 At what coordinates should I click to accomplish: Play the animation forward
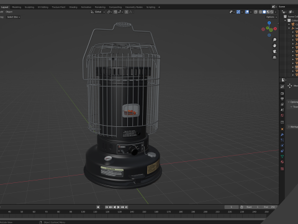(x=119, y=207)
